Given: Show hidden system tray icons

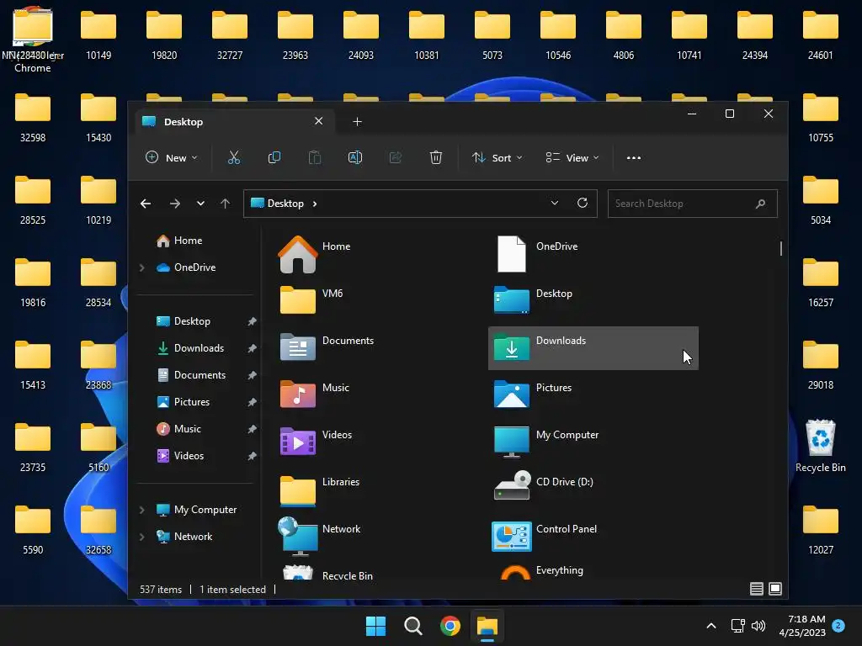Looking at the screenshot, I should tap(710, 626).
